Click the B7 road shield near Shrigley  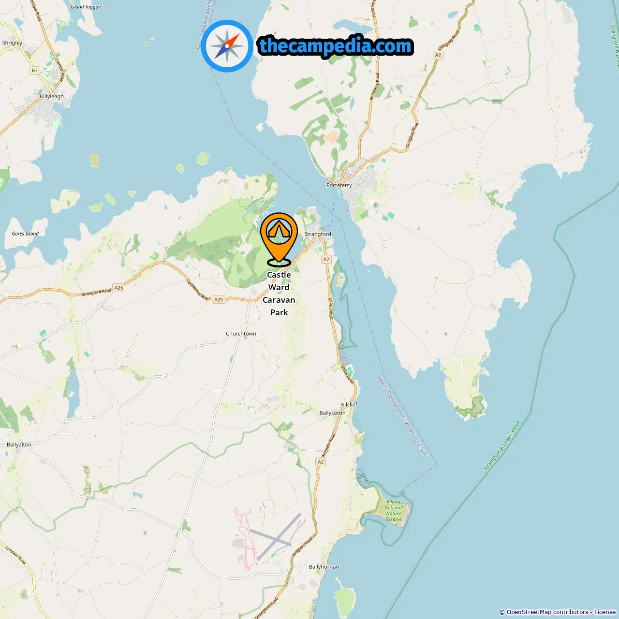(35, 71)
